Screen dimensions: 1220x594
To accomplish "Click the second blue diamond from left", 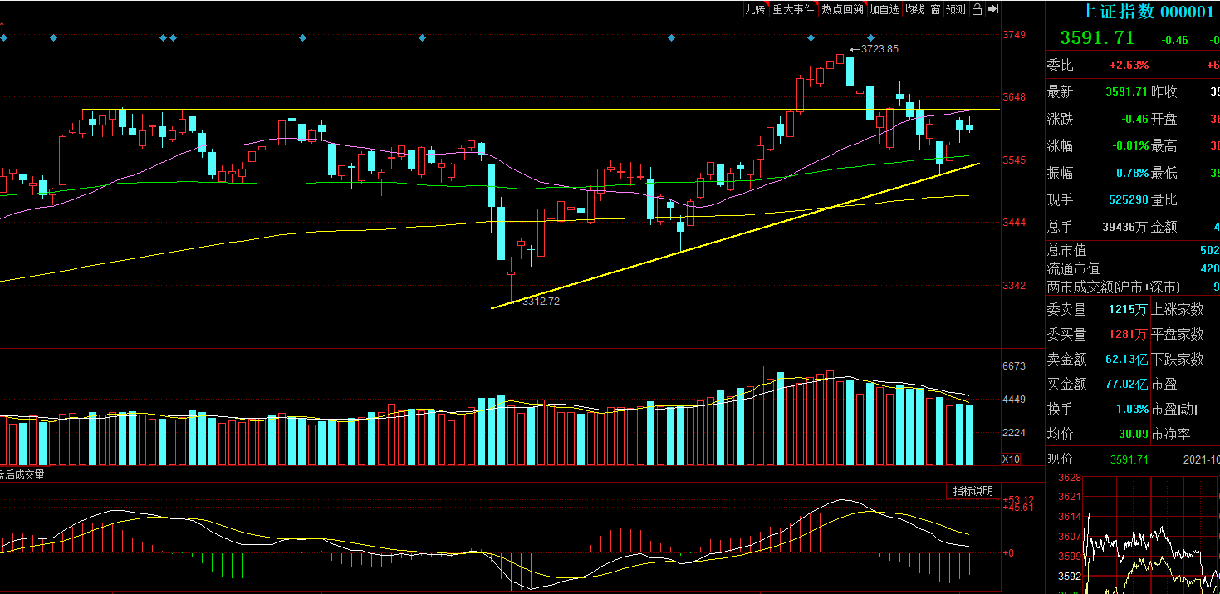I will click(x=54, y=38).
